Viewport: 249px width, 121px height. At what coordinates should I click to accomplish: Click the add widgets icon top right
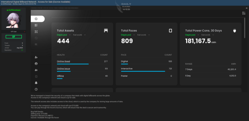pyautogui.click(x=244, y=13)
